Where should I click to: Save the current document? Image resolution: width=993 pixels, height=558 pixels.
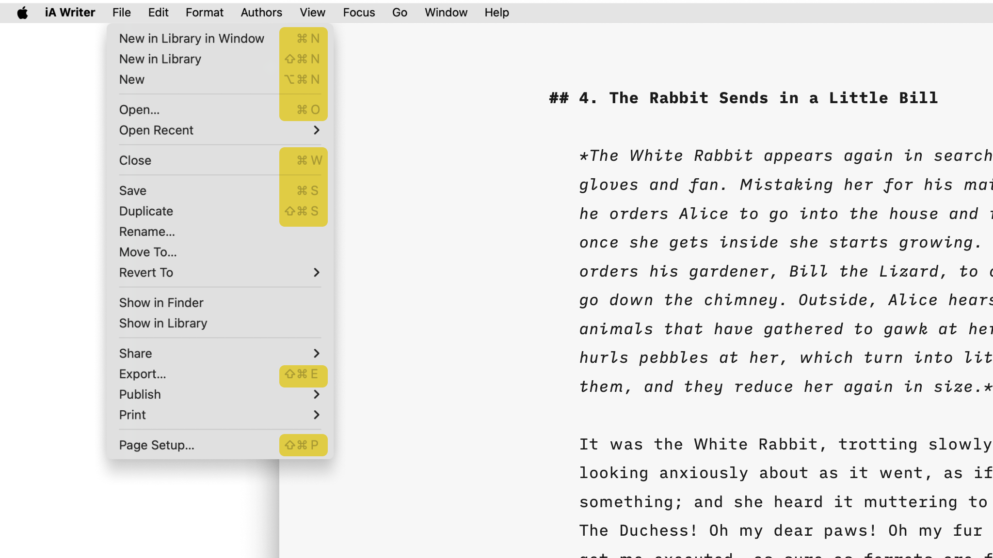pyautogui.click(x=133, y=190)
